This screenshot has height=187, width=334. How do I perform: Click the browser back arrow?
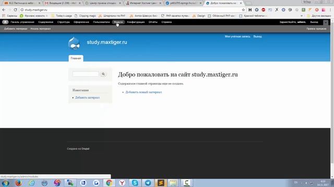coord(4,10)
